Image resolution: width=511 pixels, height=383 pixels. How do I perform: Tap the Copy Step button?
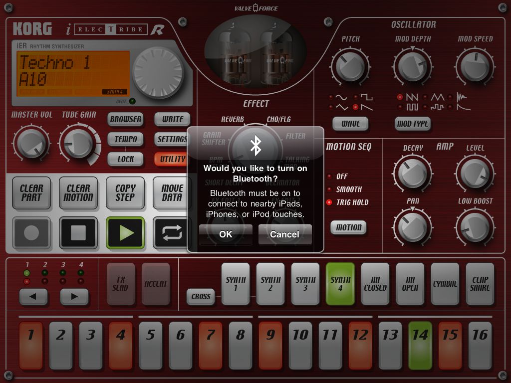click(x=125, y=193)
